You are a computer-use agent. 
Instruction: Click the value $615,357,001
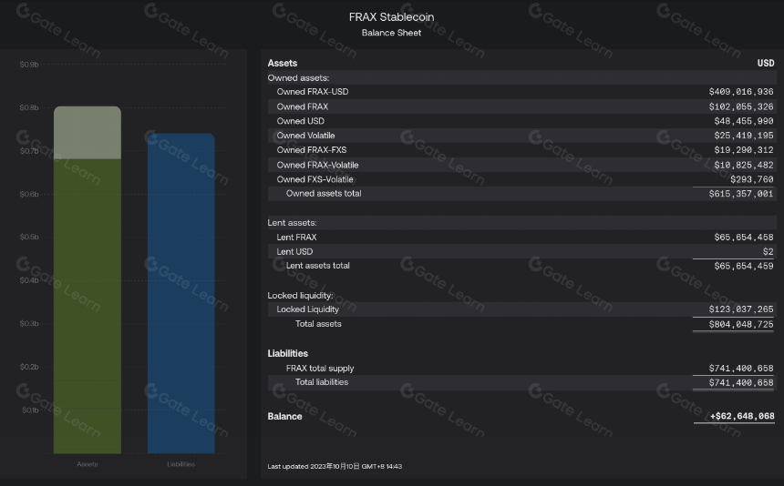[741, 194]
